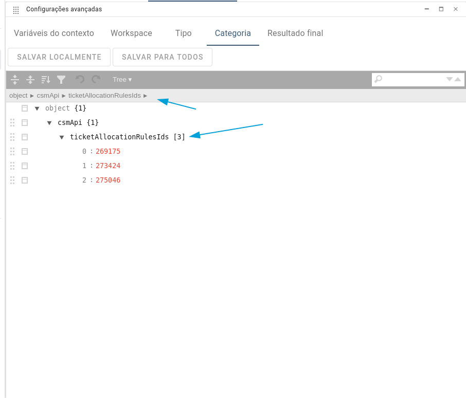The width and height of the screenshot is (466, 398).
Task: Collapse all fields in JSON editor
Action: coord(30,80)
